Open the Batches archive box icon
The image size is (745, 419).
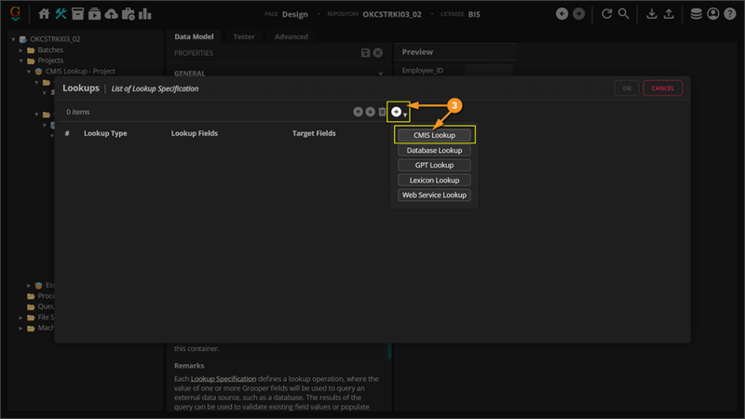[x=78, y=14]
